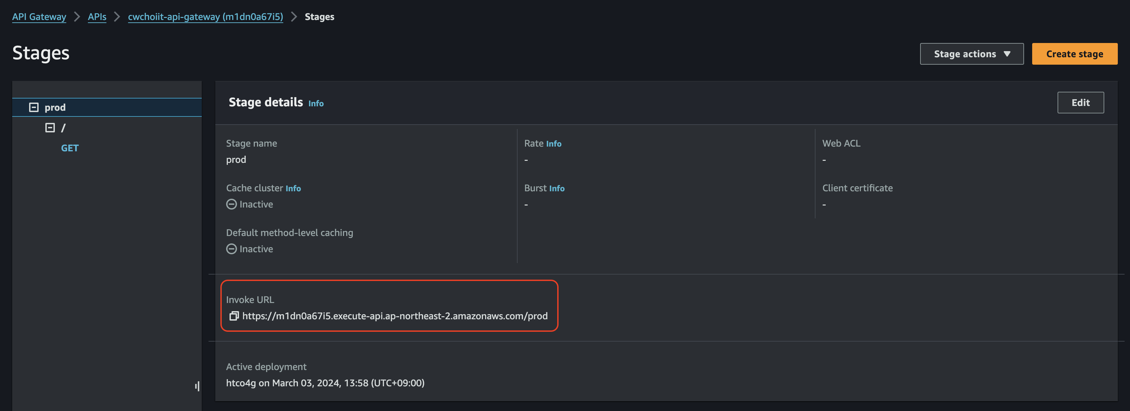
Task: Open Info link next to Rate
Action: (553, 144)
